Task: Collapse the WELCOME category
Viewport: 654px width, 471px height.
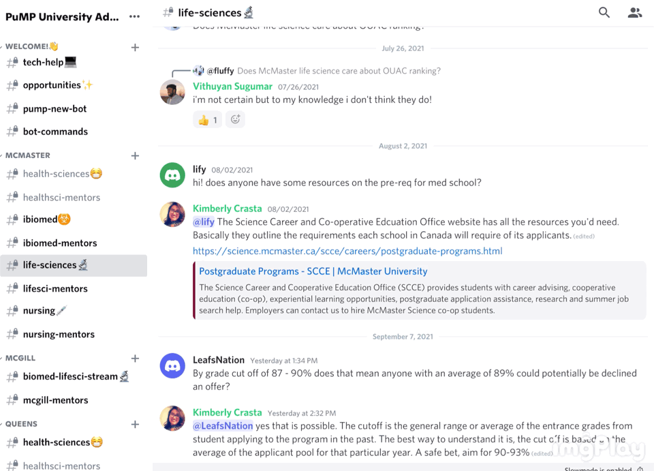Action: [x=27, y=46]
